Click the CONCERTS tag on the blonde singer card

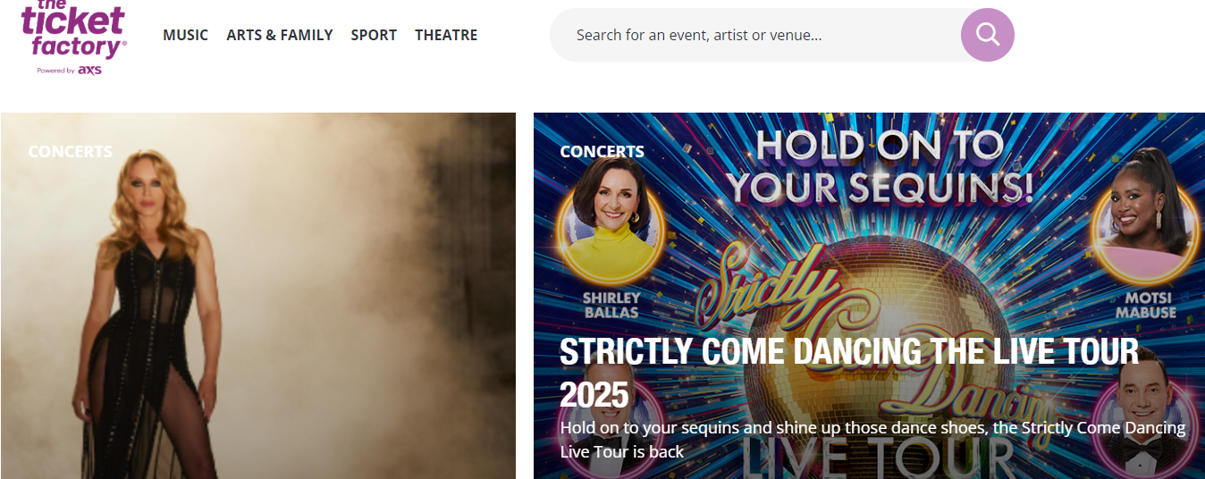point(70,152)
